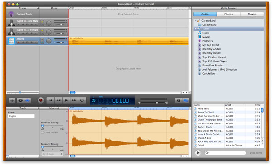The height and width of the screenshot is (165, 272).
Task: Lock the iSight Male track
Action: coord(32,24)
